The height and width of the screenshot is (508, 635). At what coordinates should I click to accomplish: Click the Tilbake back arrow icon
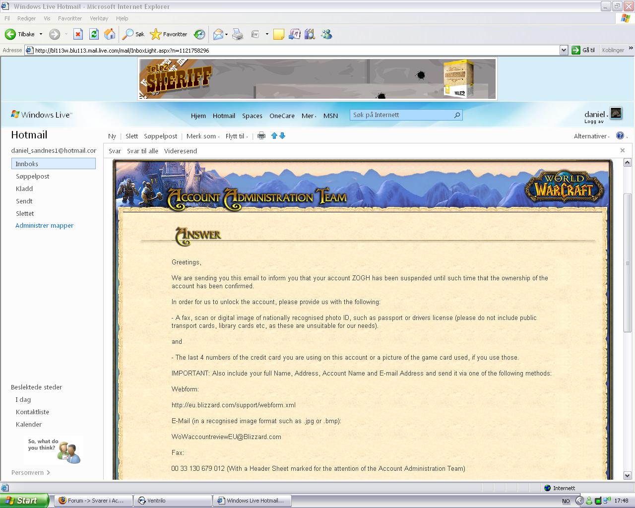tap(10, 34)
